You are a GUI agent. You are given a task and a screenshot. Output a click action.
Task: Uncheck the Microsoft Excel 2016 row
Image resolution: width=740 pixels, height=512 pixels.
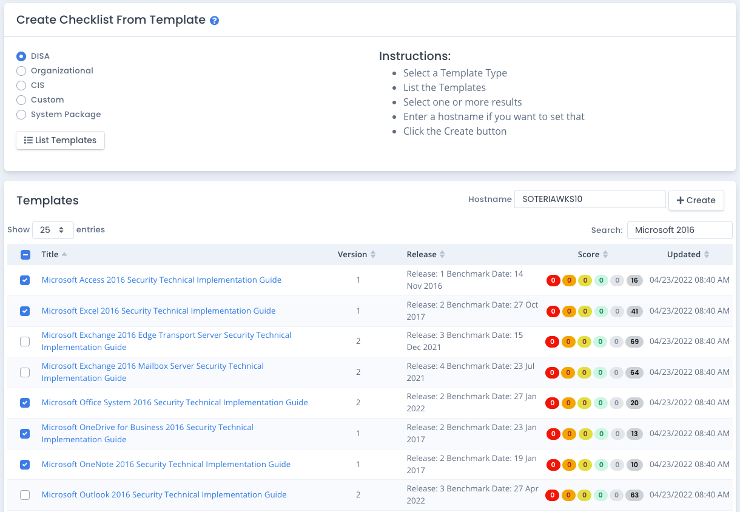click(x=25, y=311)
